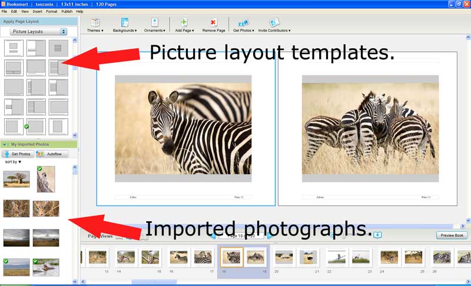Select the cloudy plains photo on right
Screen dimensions: 471x286
46,238
